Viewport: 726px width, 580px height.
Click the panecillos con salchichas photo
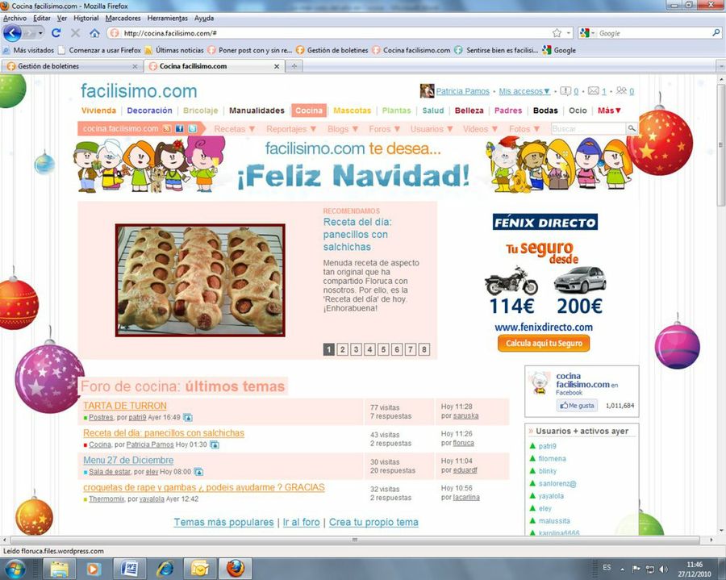[199, 280]
